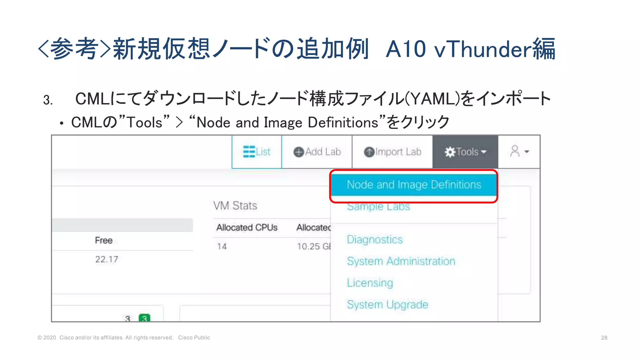
Task: Expand the user account dropdown arrow
Action: tap(527, 152)
